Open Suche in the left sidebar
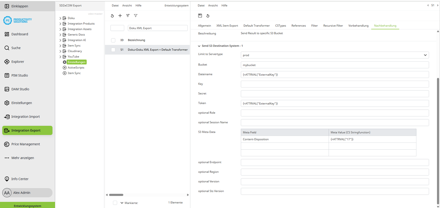440x208 pixels. 16,48
